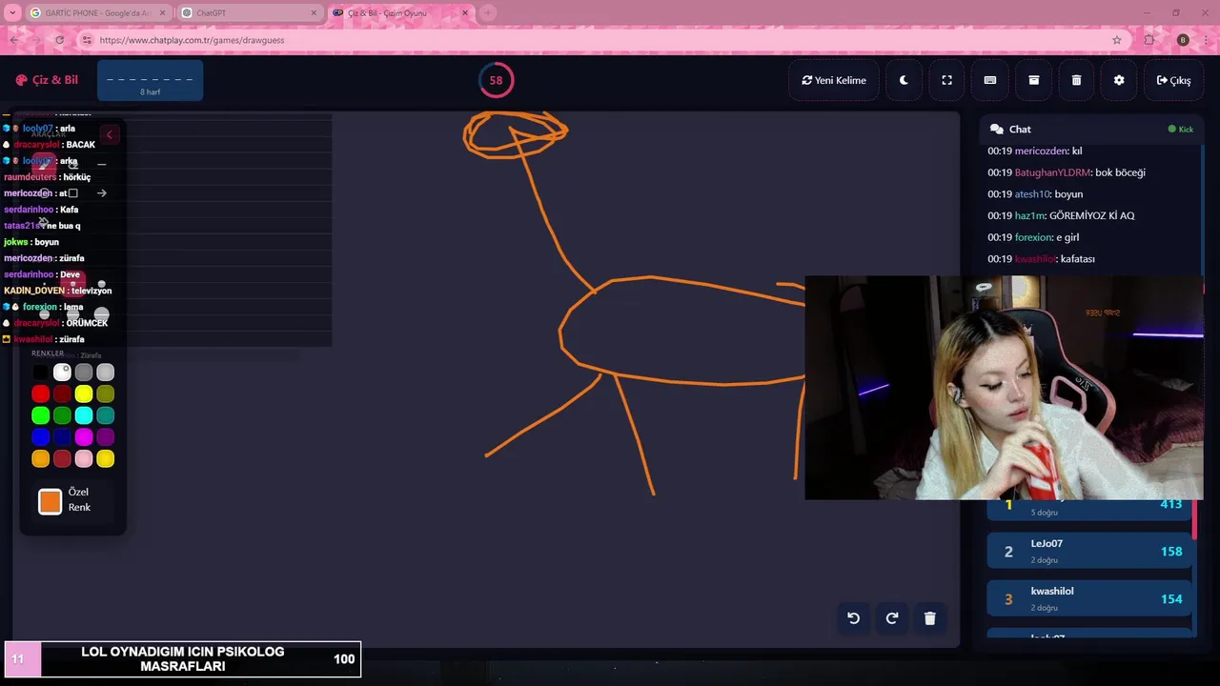This screenshot has height=686, width=1220.
Task: Click haz1m's 'GÖREMİYOZ Kİ AQ' message
Action: click(1061, 215)
